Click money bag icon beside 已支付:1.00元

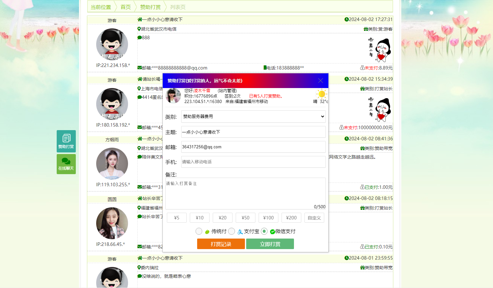pos(362,187)
